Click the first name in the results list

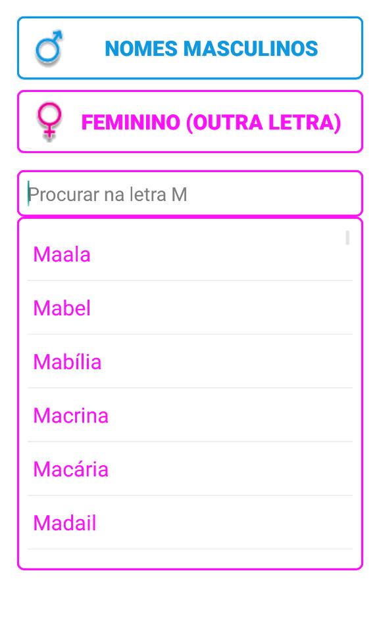coord(61,254)
